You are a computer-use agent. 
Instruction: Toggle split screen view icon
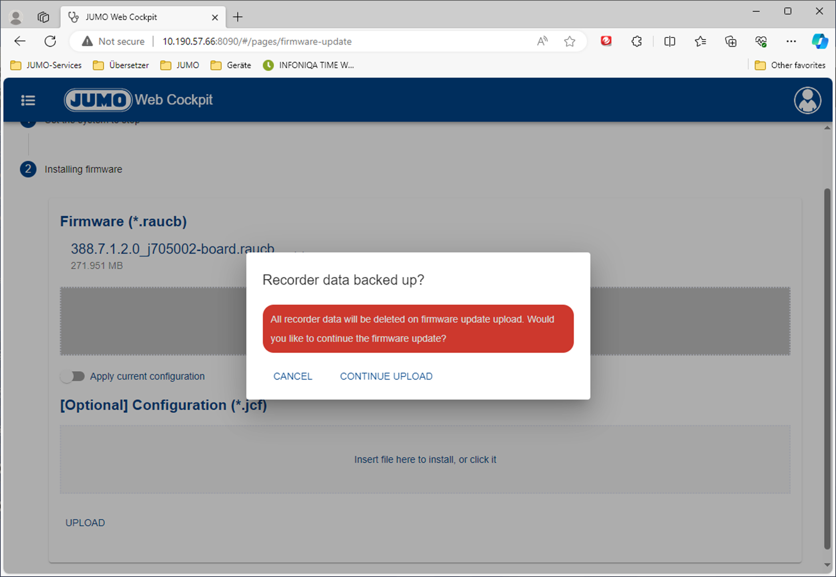pos(669,42)
